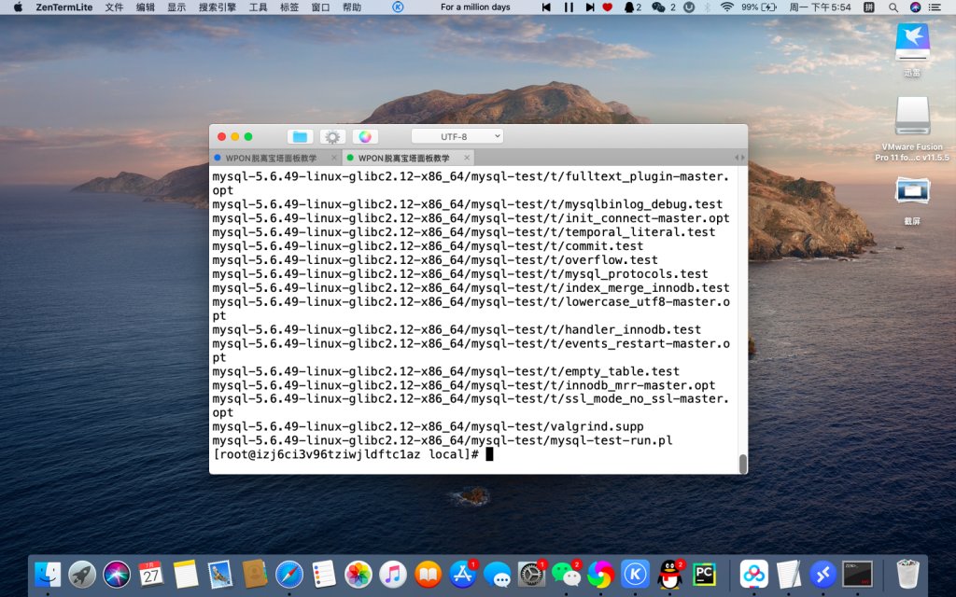Open WeChat from the Dock
The width and height of the screenshot is (956, 597).
pos(567,574)
